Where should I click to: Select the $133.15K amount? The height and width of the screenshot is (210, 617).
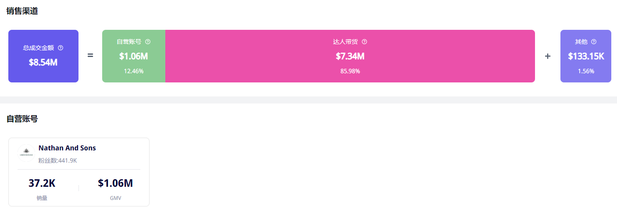[586, 56]
